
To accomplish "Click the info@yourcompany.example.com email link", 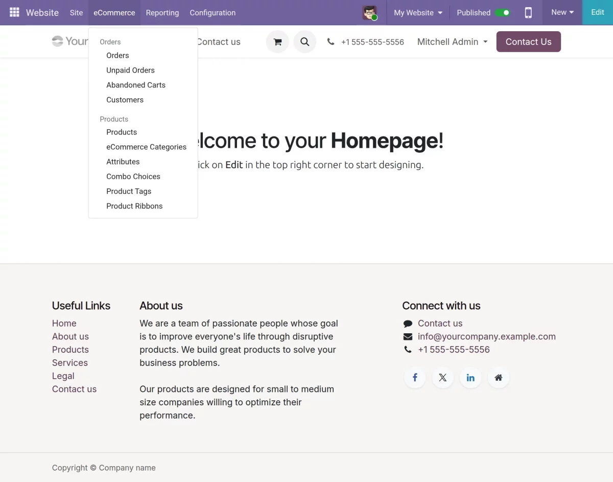I will [x=487, y=337].
